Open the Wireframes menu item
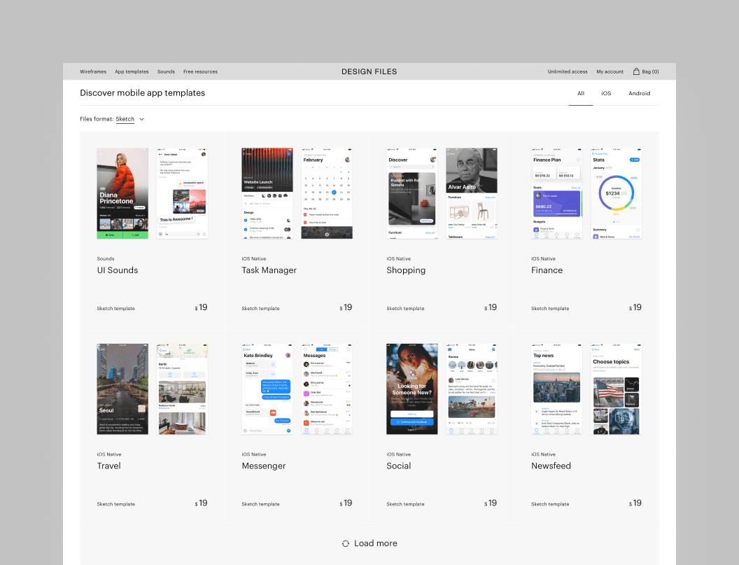Viewport: 739px width, 565px height. [93, 71]
